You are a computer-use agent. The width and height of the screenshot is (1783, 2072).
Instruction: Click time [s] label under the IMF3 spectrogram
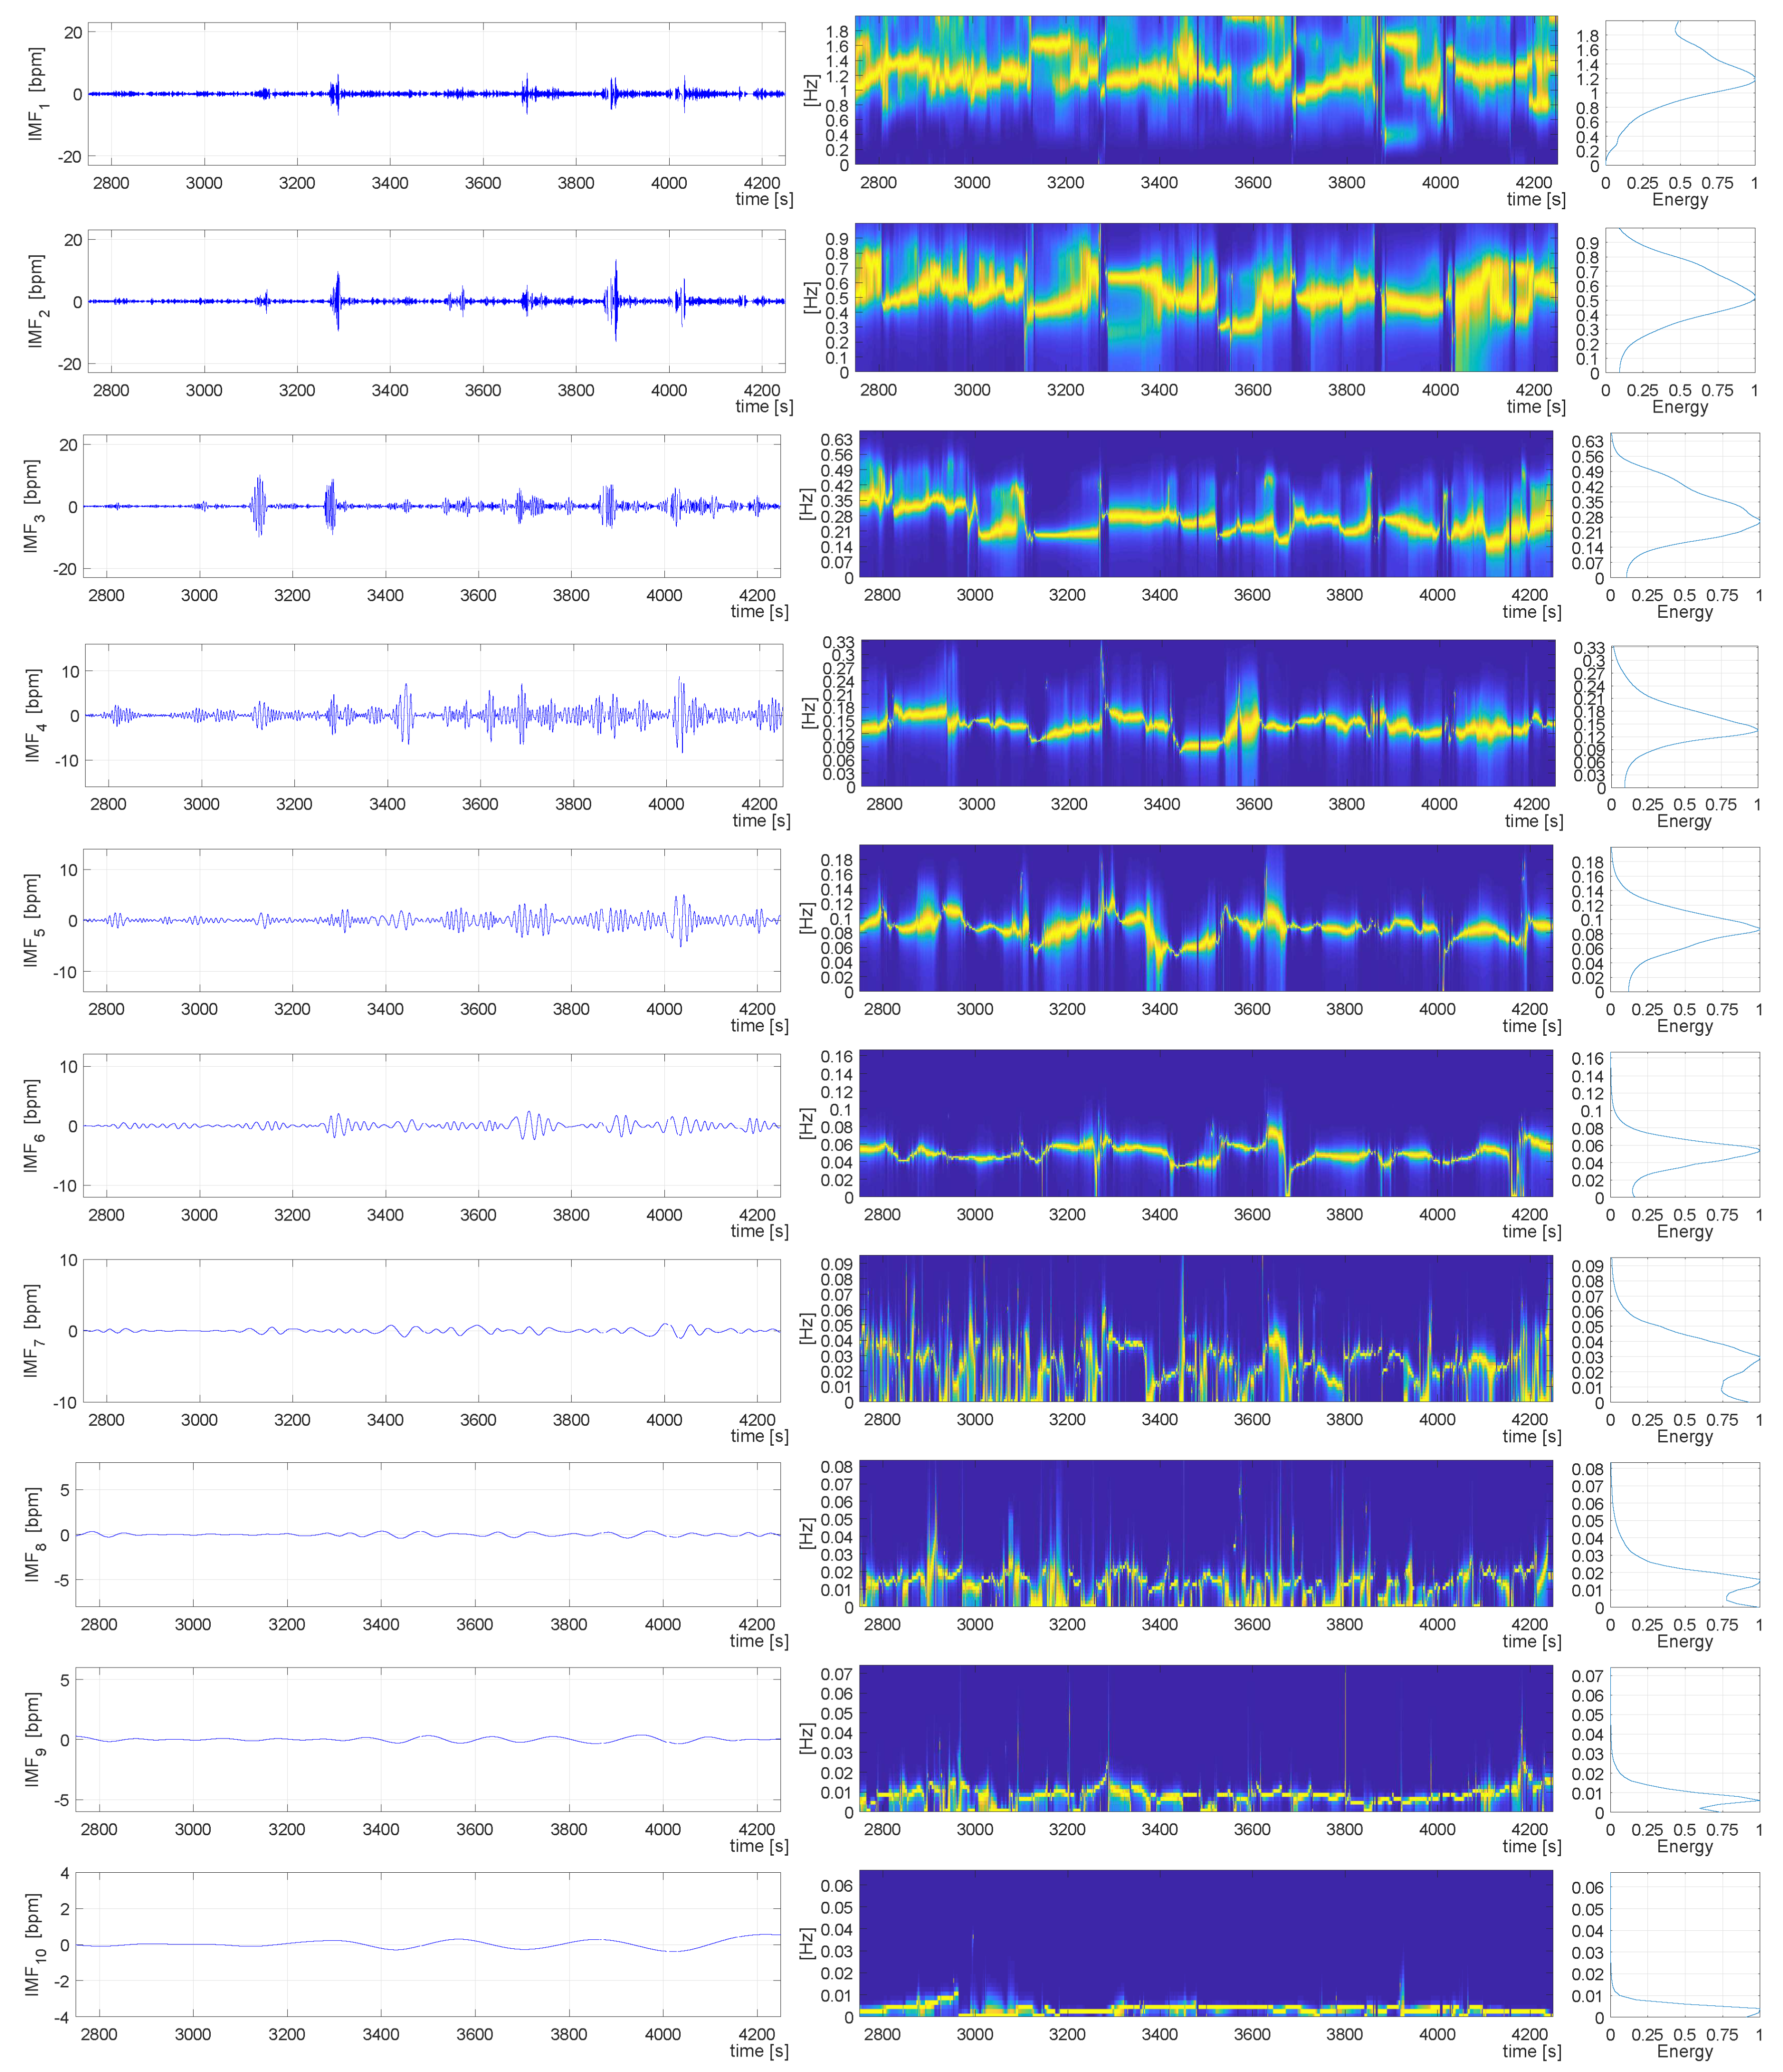point(1532,611)
